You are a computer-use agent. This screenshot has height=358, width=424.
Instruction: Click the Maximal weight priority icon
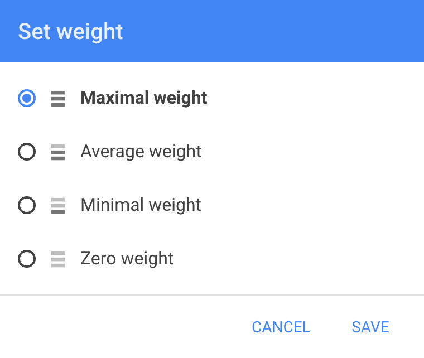click(58, 99)
